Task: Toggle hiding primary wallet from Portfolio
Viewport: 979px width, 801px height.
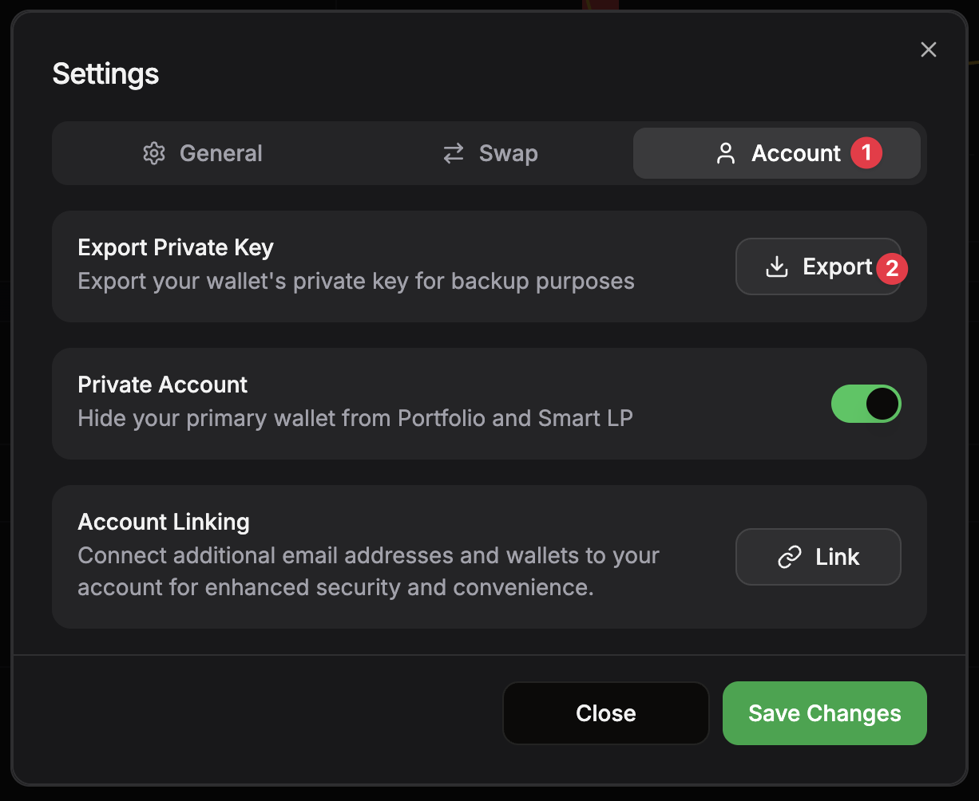Action: [x=866, y=404]
